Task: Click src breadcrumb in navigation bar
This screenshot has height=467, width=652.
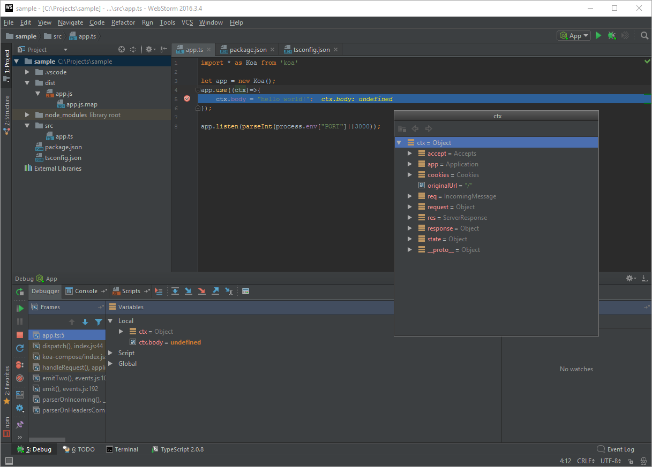Action: 53,36
